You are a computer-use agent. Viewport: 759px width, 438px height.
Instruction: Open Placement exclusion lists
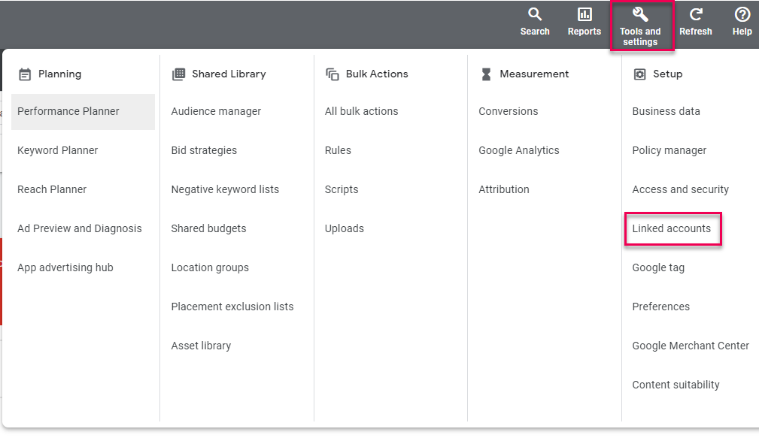coord(232,307)
